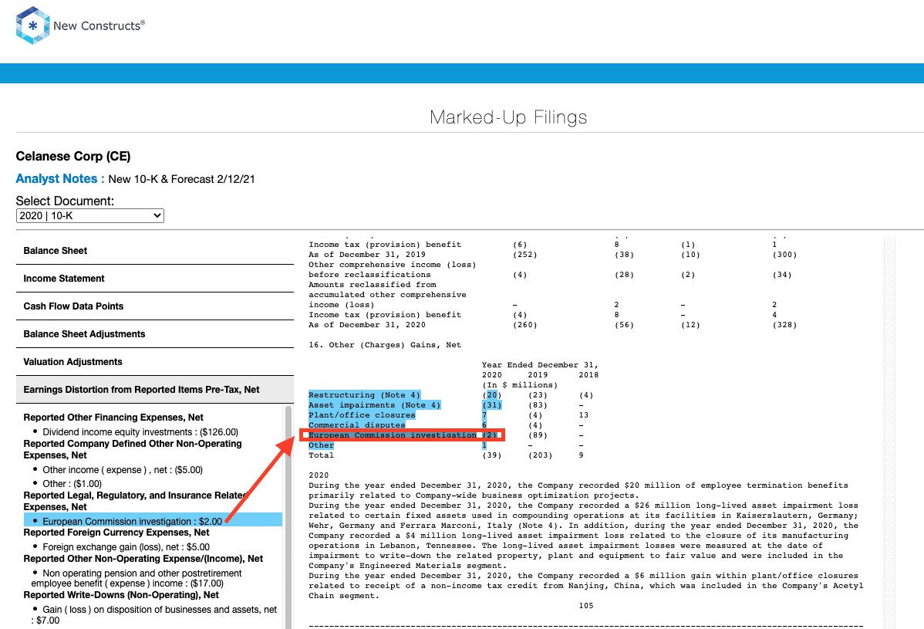The image size is (924, 629).
Task: Click Reported Other Non-Operating Expense/(Income), Net heading
Action: click(x=143, y=558)
